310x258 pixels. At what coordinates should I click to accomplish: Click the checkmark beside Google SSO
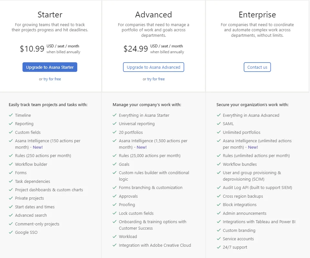pyautogui.click(x=11, y=232)
